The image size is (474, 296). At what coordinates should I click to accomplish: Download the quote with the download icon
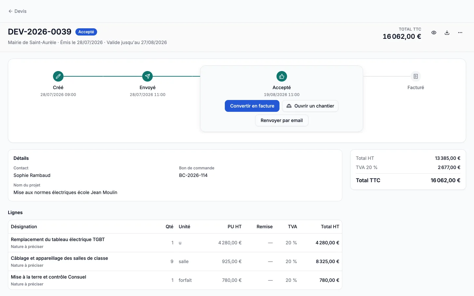tap(447, 33)
